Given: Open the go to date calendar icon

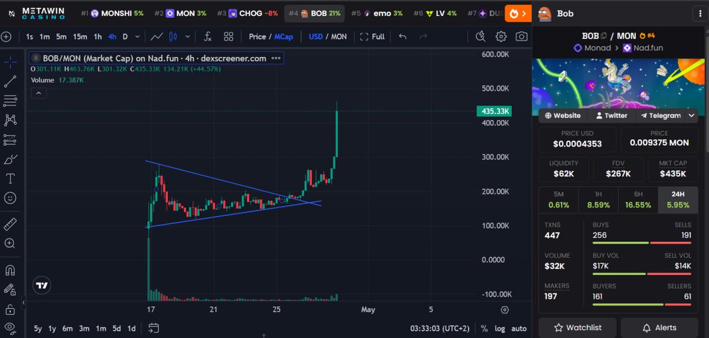Looking at the screenshot, I should [x=154, y=328].
